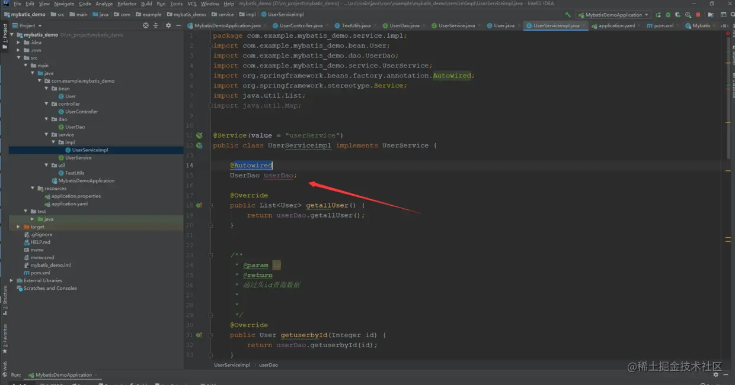Open Run tool window settings gear at bottom
Image resolution: width=735 pixels, height=385 pixels.
[715, 375]
